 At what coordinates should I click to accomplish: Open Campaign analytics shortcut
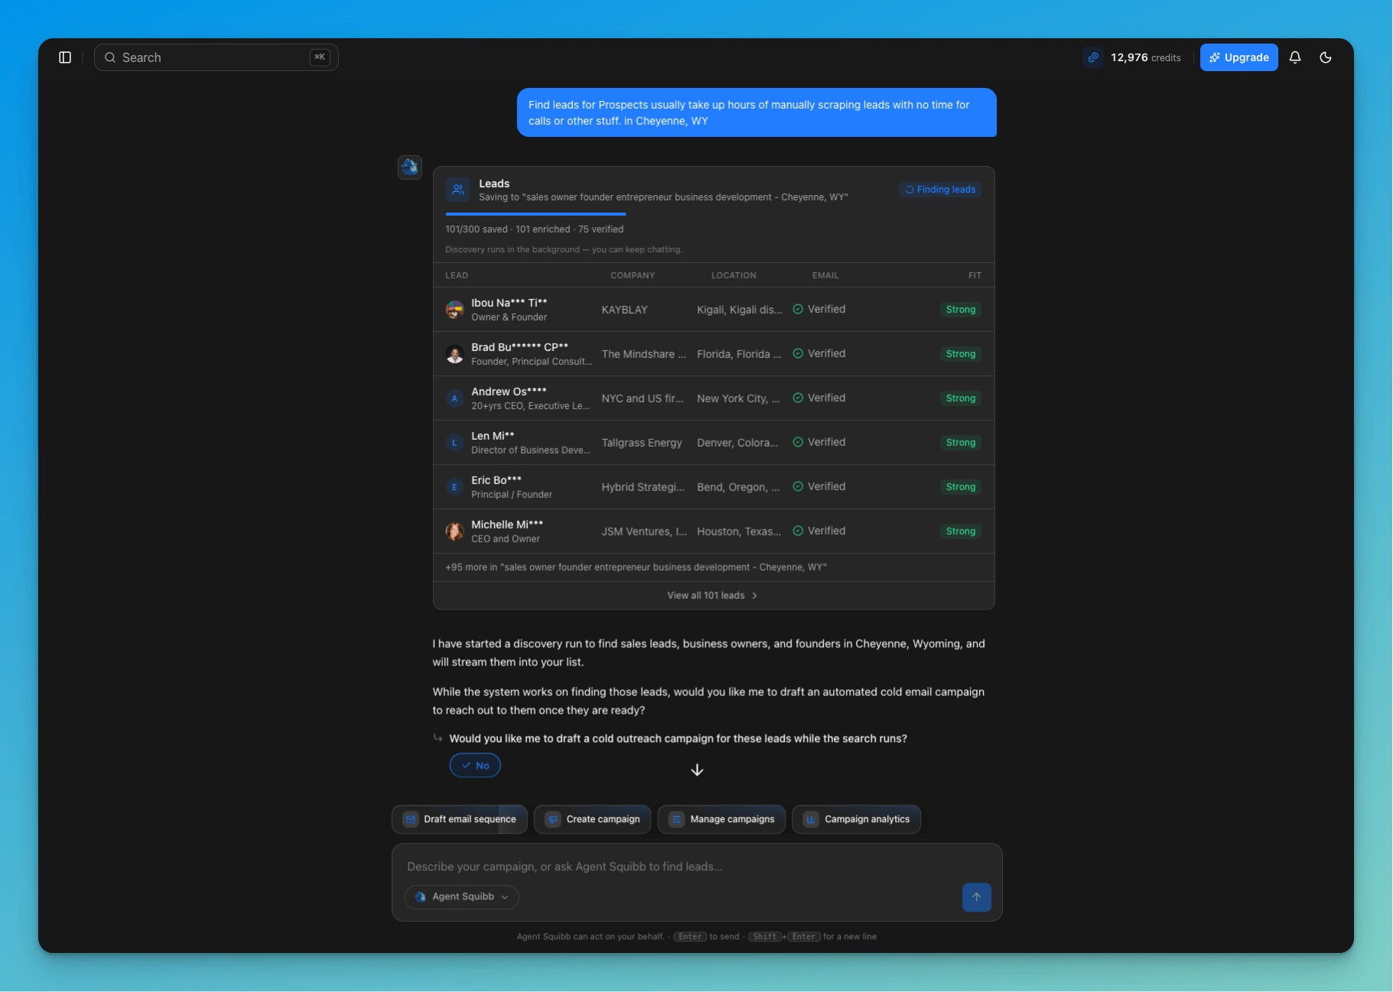857,819
